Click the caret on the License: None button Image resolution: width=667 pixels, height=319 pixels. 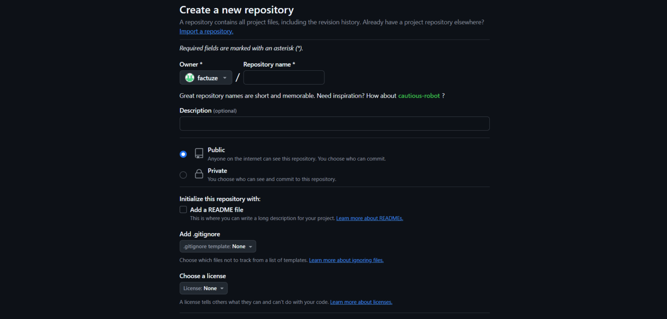tap(222, 288)
